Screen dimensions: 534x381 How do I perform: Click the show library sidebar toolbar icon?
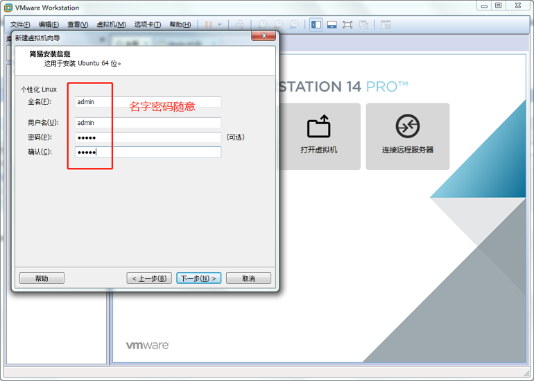point(316,24)
